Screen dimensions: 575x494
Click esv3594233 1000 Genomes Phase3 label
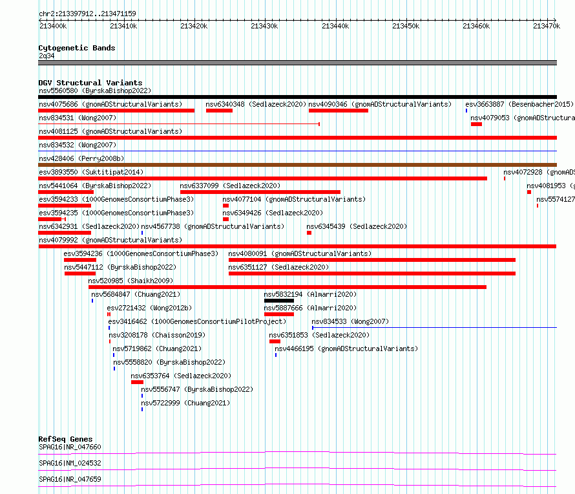click(116, 199)
